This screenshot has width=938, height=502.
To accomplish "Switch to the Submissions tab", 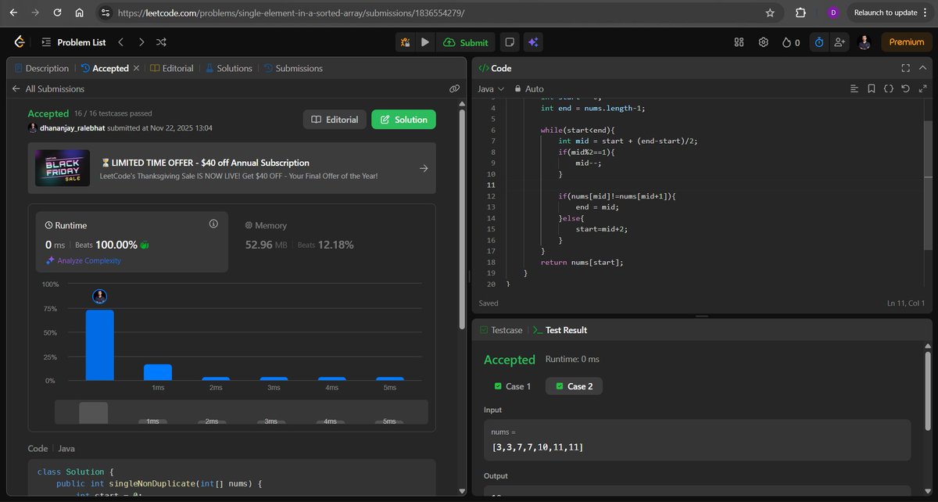I will coord(293,68).
